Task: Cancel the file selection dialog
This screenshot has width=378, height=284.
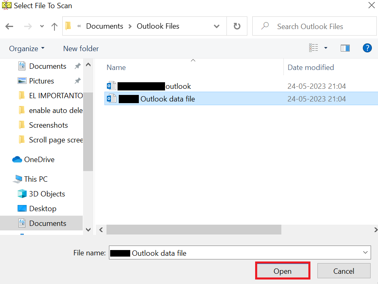Action: pyautogui.click(x=344, y=271)
